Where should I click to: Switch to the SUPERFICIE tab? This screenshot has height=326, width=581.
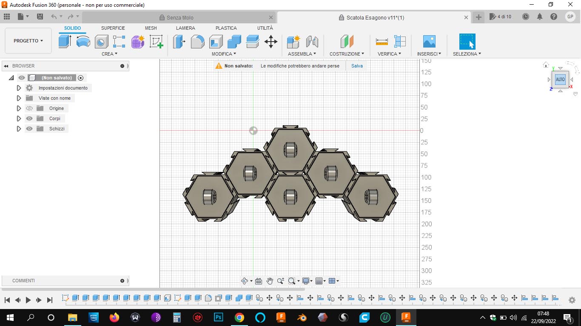tap(113, 28)
